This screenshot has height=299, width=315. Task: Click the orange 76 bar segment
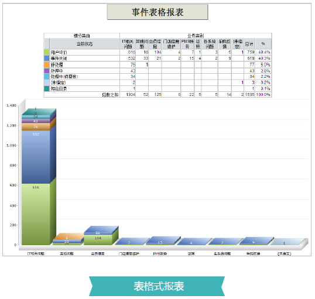click(x=36, y=127)
